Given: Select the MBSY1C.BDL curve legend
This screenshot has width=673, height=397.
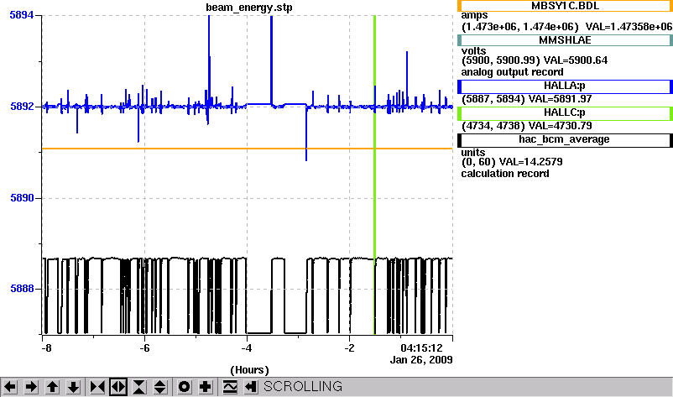Looking at the screenshot, I should (x=565, y=6).
